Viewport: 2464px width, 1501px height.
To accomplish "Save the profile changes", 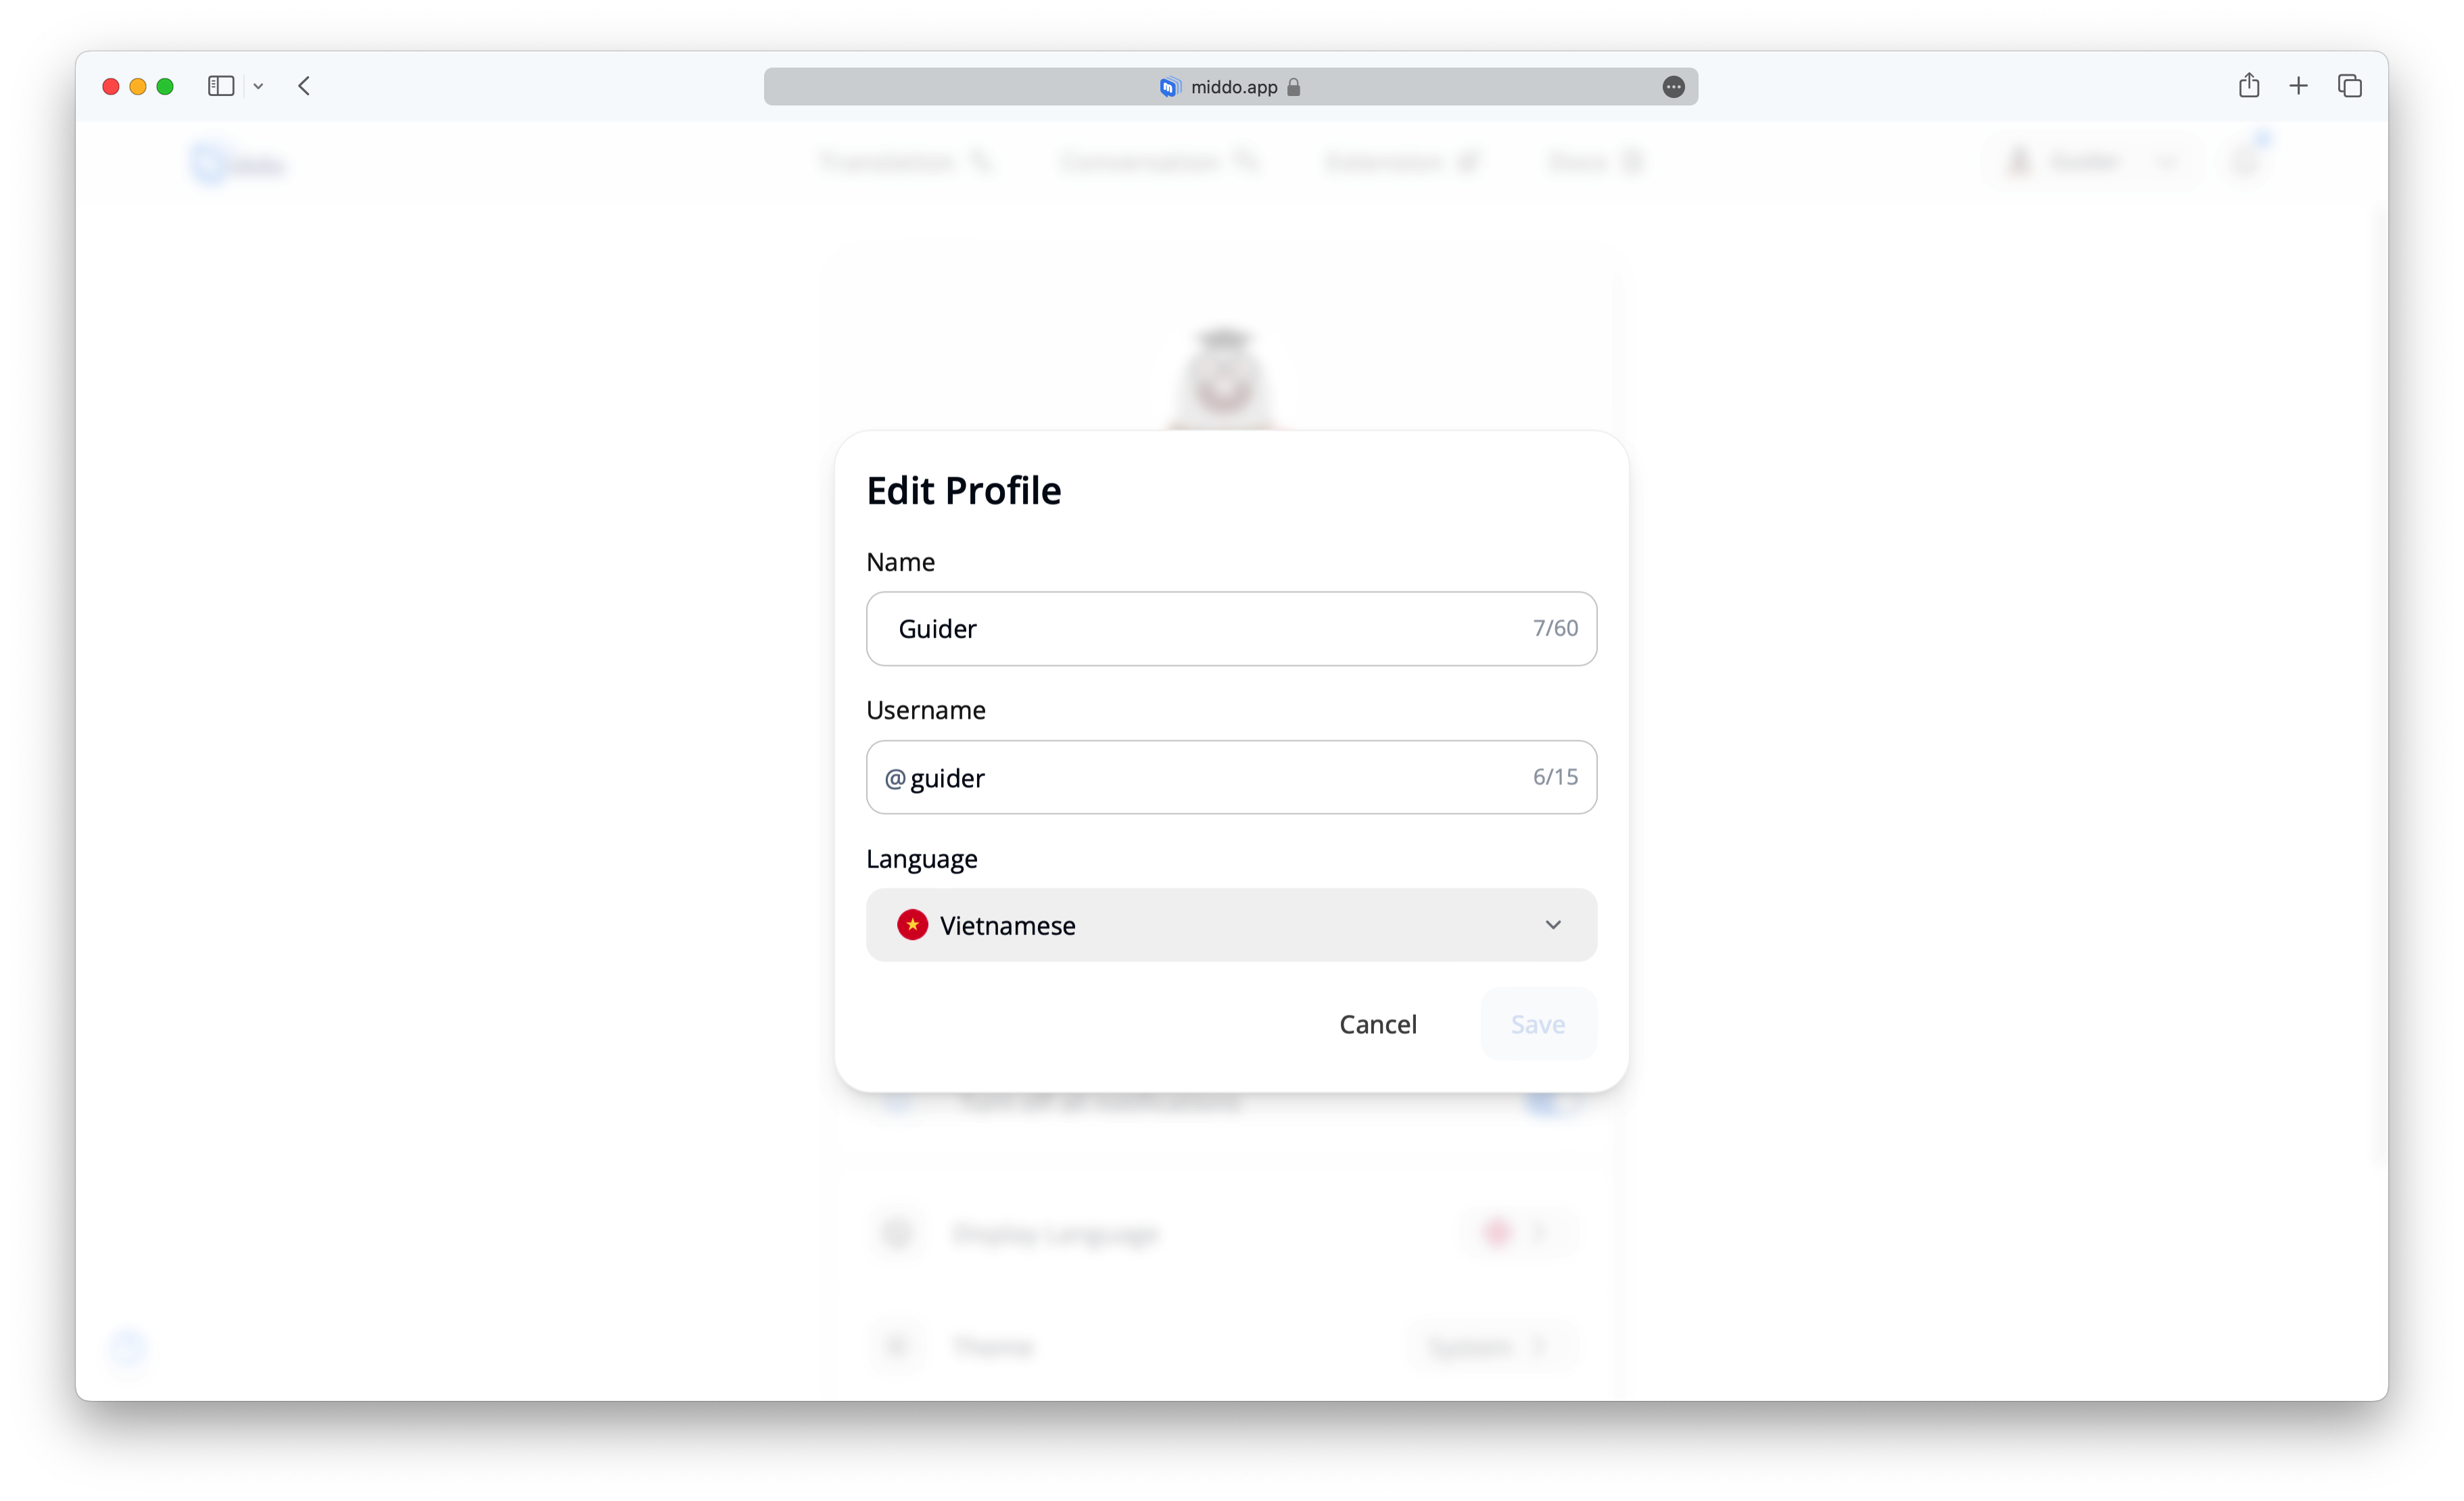I will tap(1538, 1024).
